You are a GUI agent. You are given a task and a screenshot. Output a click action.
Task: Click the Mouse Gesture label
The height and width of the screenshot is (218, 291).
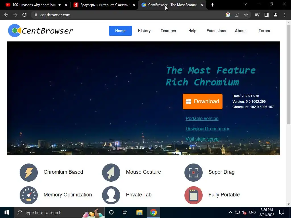[x=144, y=172]
